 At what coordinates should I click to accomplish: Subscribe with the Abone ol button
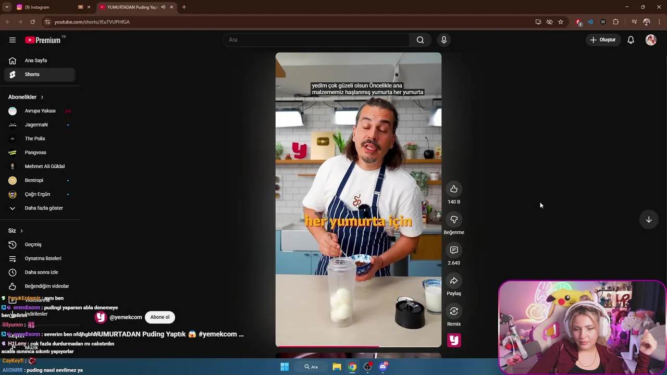tap(160, 317)
